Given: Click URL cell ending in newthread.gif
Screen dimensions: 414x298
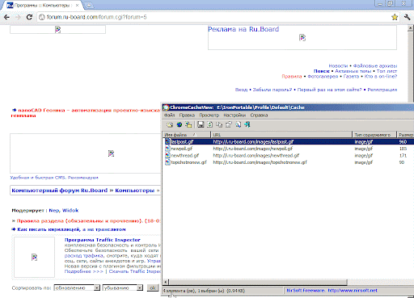Looking at the screenshot, I should click(x=256, y=155).
